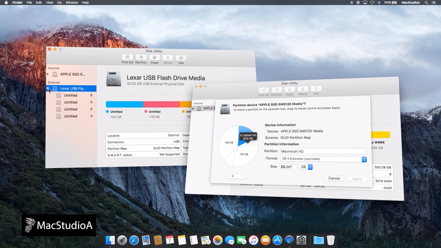The height and width of the screenshot is (248, 441).
Task: Open iBooks from the Dock
Action: 265,240
